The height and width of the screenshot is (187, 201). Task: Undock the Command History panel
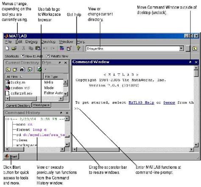coord(61,113)
